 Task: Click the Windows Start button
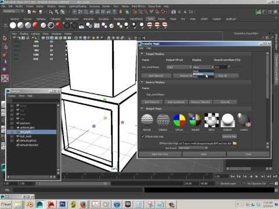6,204
